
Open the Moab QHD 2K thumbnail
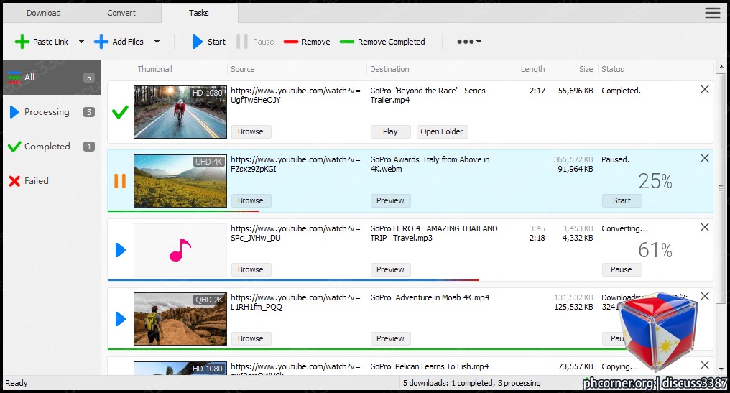click(180, 319)
